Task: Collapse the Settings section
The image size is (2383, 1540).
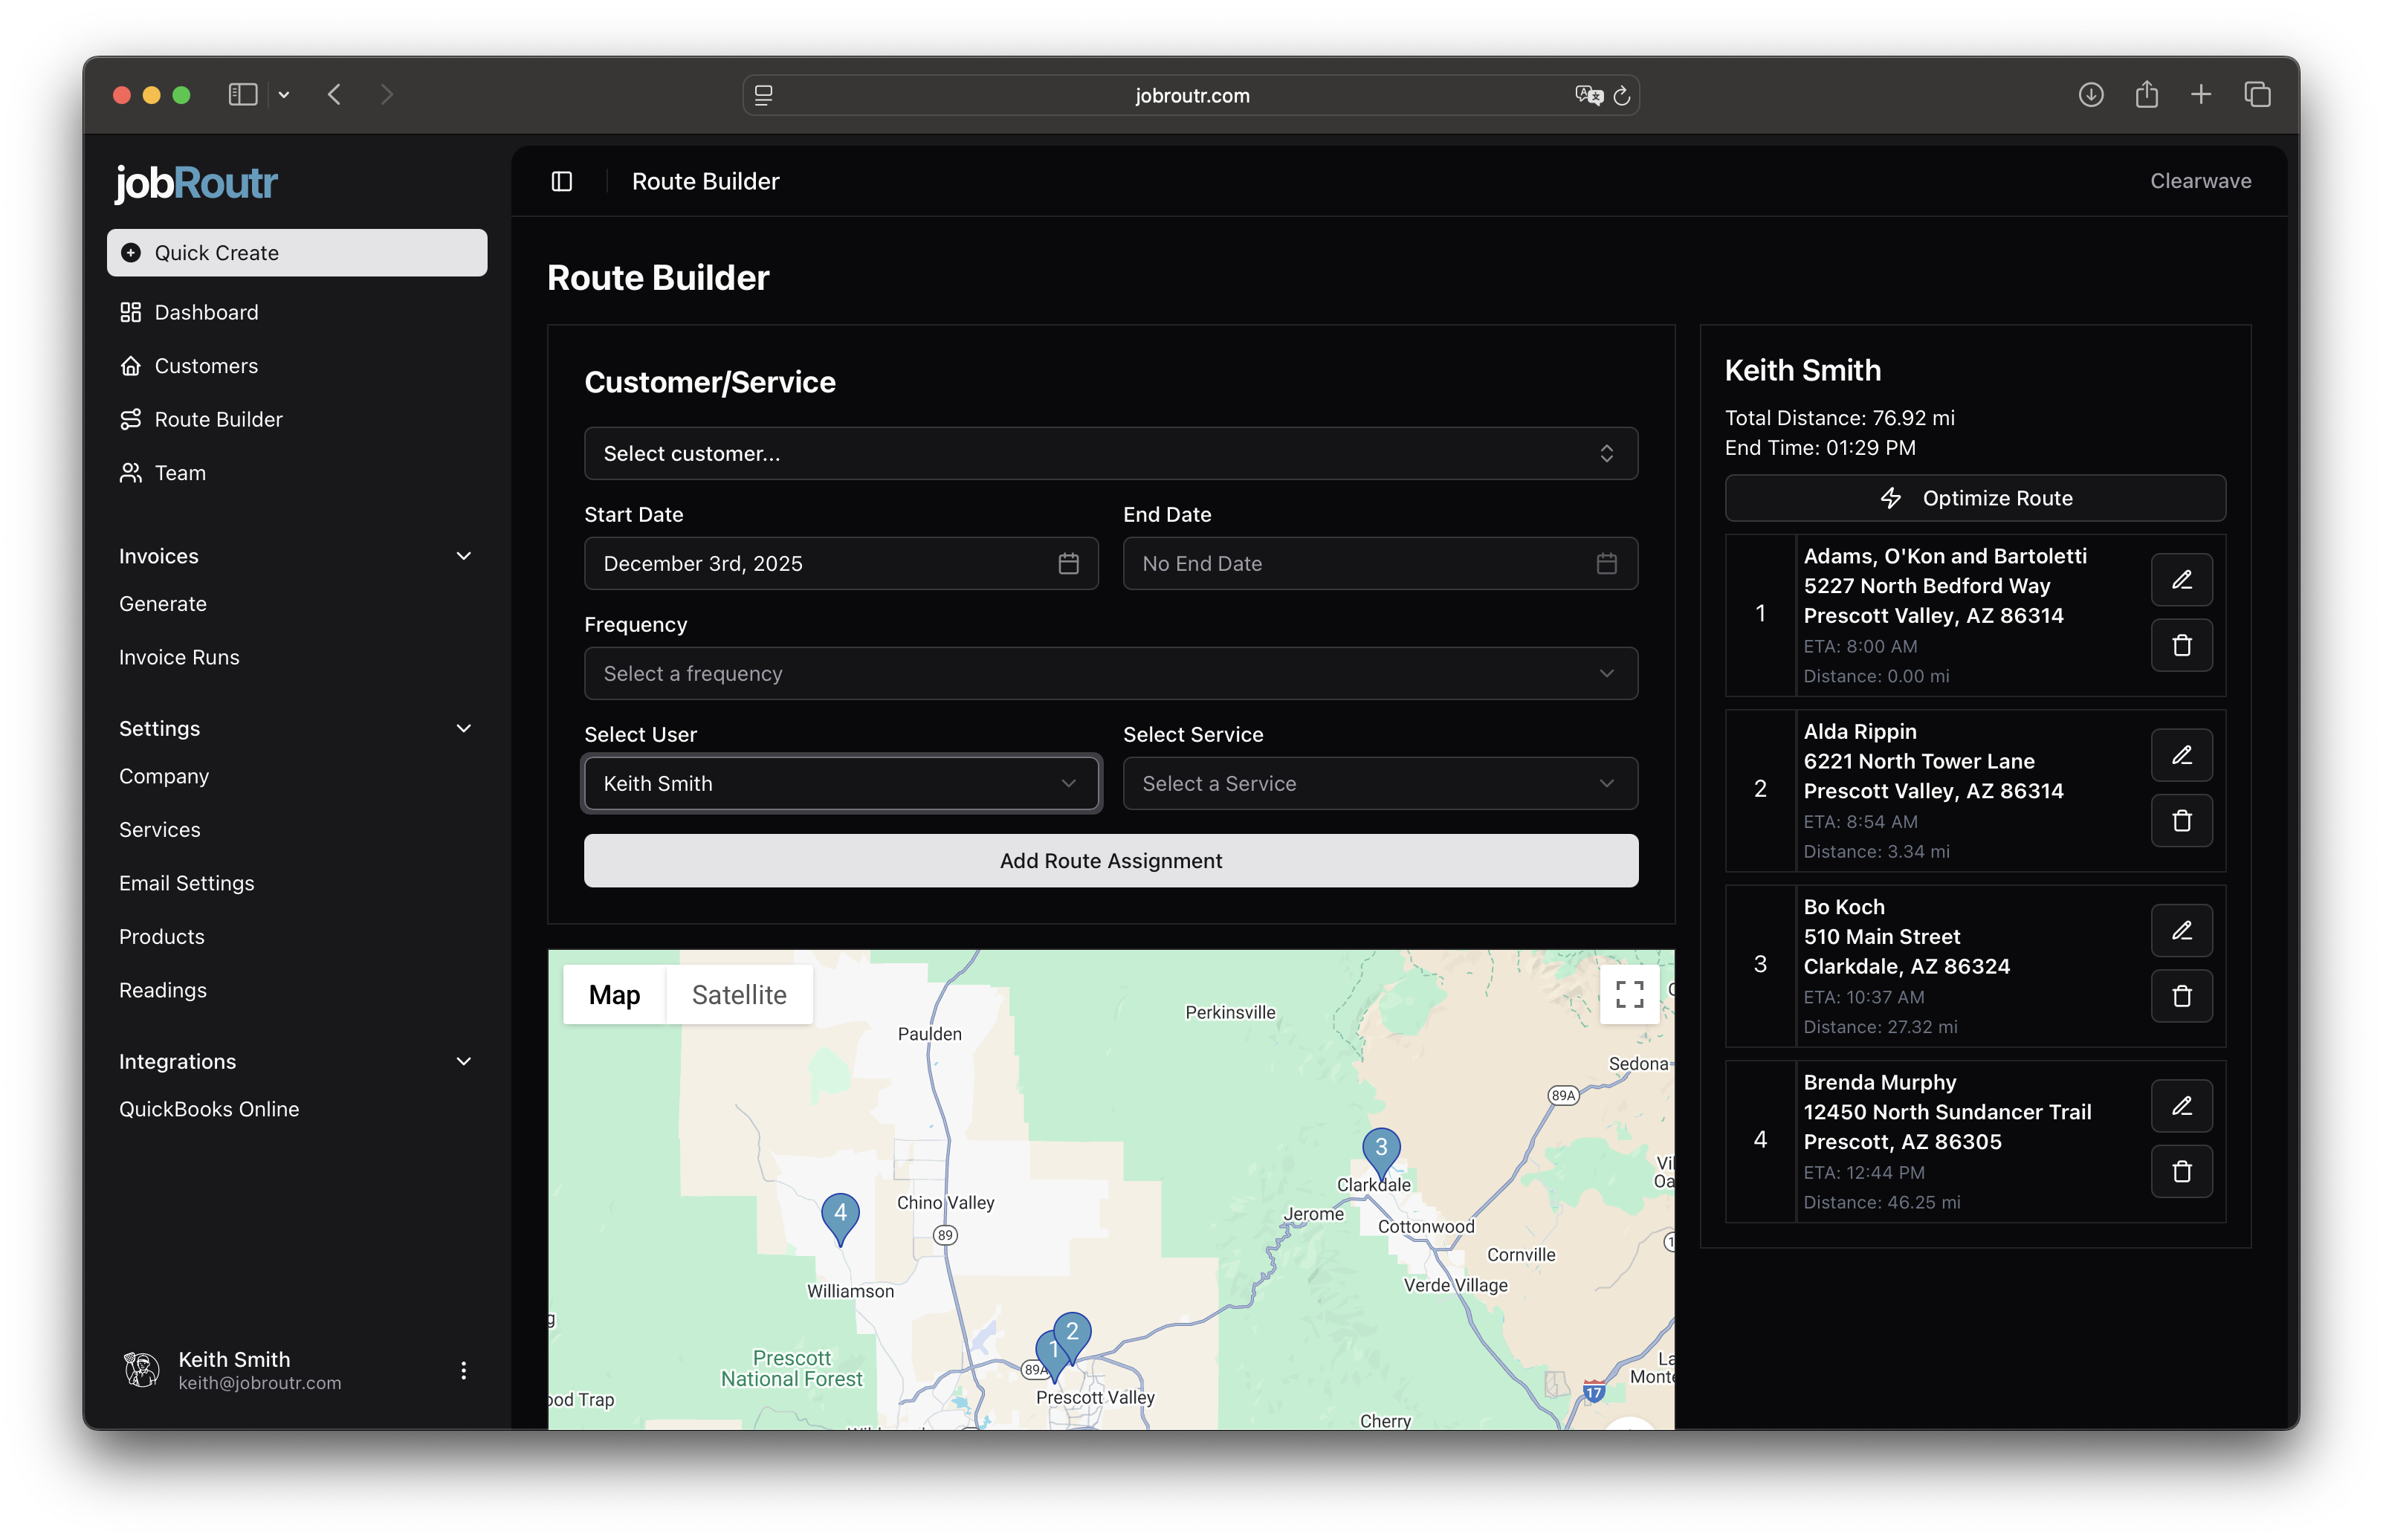Action: click(463, 728)
